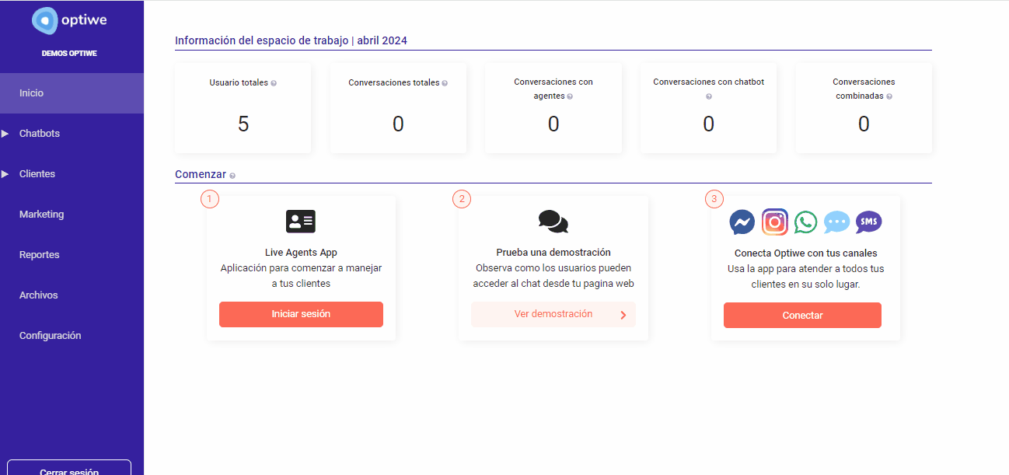Click the WhatsApp channel icon
The height and width of the screenshot is (475, 1009).
click(x=806, y=222)
